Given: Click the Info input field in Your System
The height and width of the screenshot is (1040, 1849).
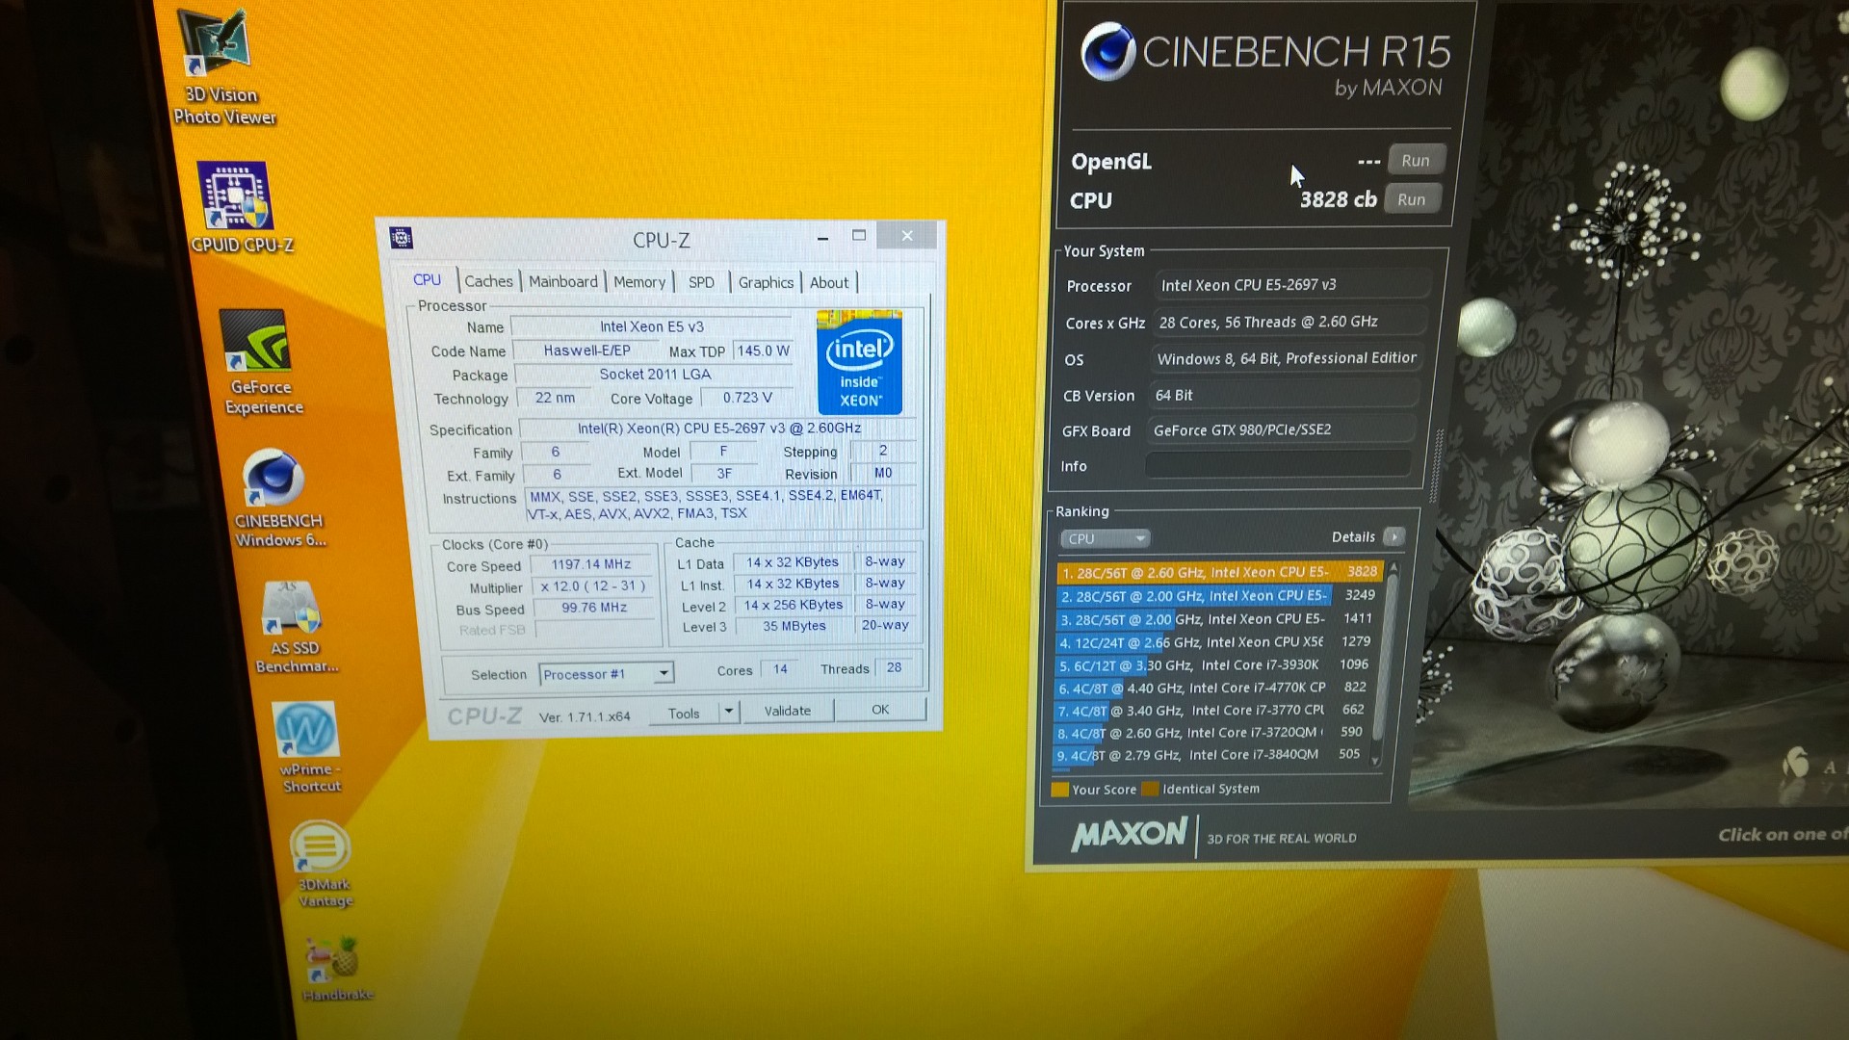Looking at the screenshot, I should tap(1278, 465).
